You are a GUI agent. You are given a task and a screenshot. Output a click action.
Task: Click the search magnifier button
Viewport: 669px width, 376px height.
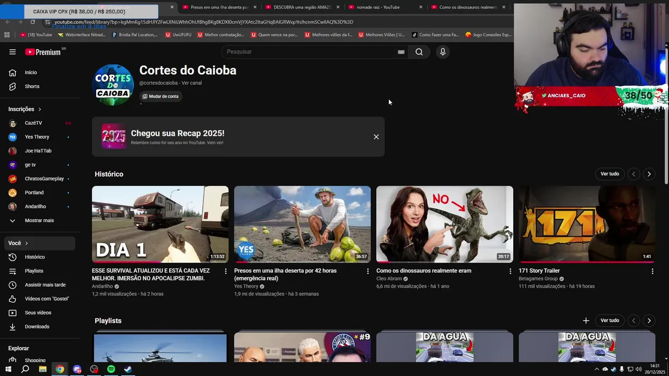pyautogui.click(x=419, y=52)
